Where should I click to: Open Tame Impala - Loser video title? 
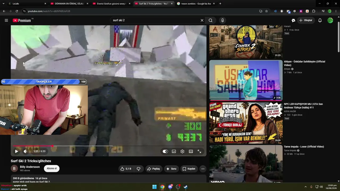pyautogui.click(x=304, y=147)
